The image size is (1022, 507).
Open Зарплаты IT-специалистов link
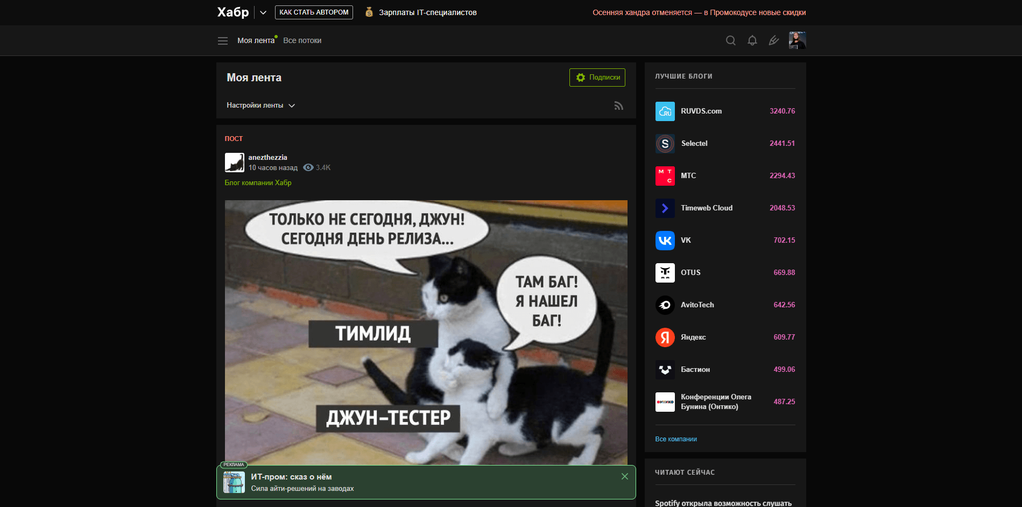coord(428,12)
